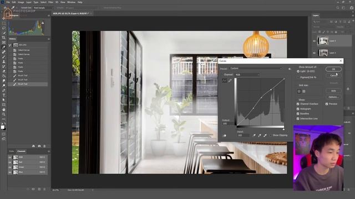355x199 pixels.
Task: Open the Curves Preset dropdown
Action: click(256, 69)
